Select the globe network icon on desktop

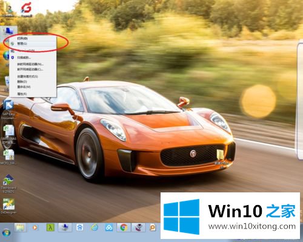point(6,56)
